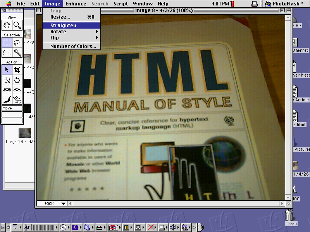
Task: Select the Magnifying glass zoom tool
Action: (17, 25)
